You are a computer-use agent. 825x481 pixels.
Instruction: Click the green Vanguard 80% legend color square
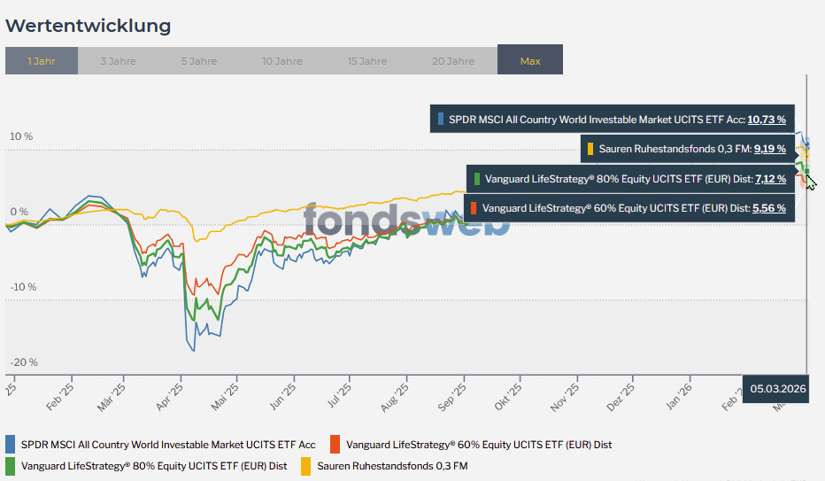tap(10, 466)
